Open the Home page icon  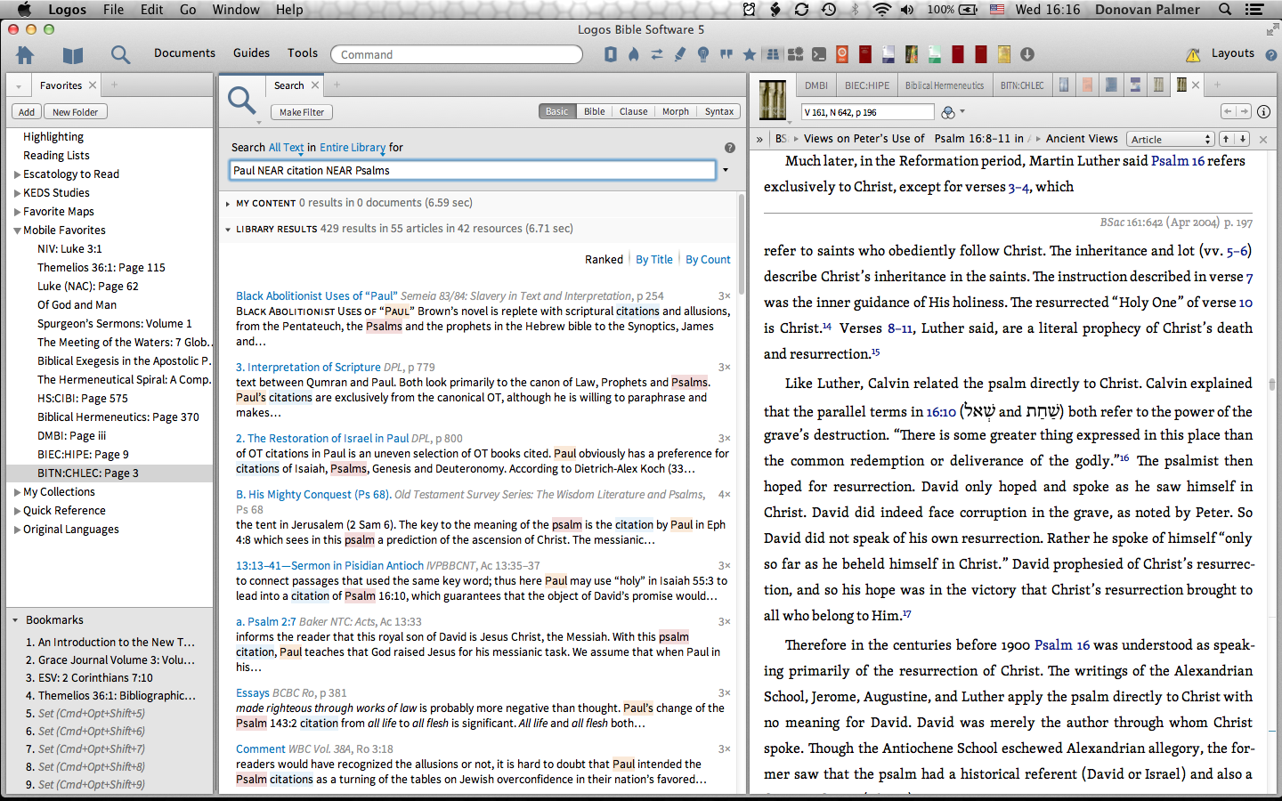[x=25, y=54]
